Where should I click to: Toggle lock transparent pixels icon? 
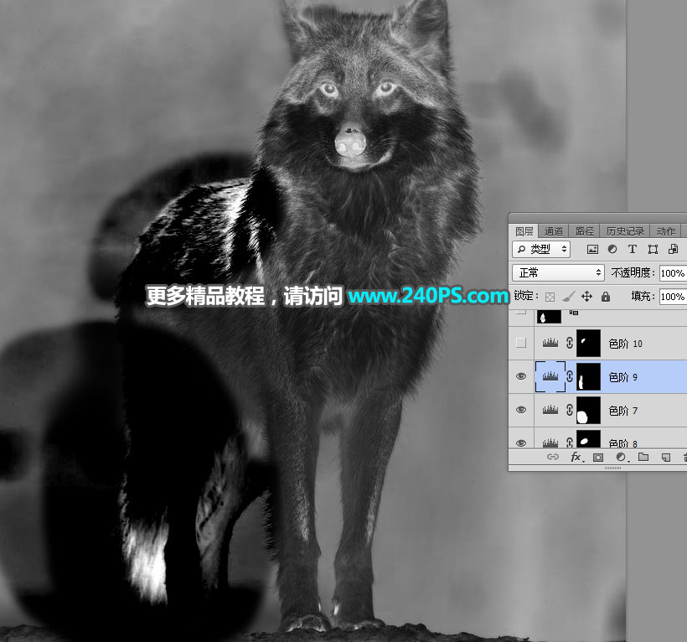pos(550,297)
